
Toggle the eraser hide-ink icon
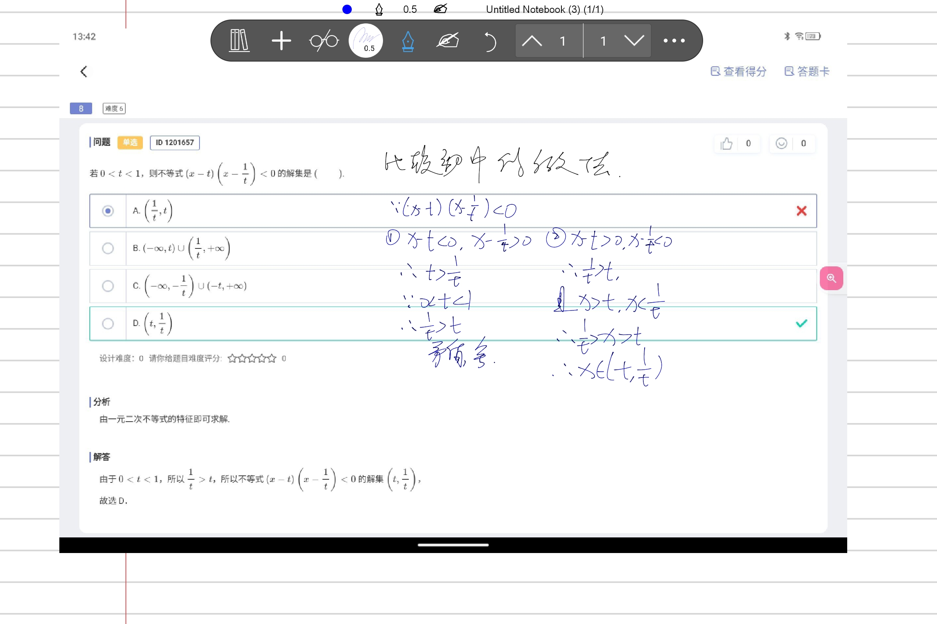[x=448, y=41]
